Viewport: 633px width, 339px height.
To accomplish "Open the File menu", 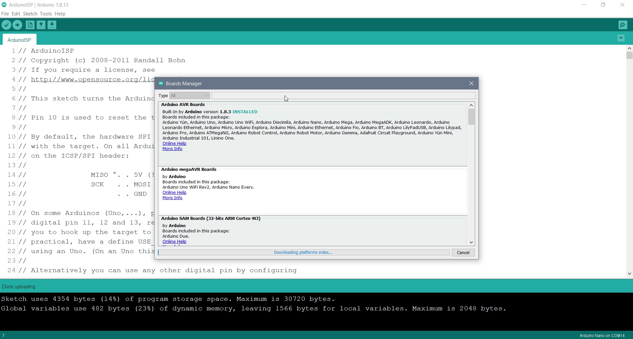I will 5,14.
